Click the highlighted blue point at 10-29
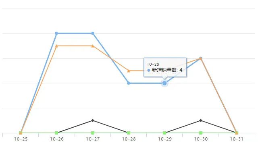The height and width of the screenshot is (145, 258). [x=164, y=83]
